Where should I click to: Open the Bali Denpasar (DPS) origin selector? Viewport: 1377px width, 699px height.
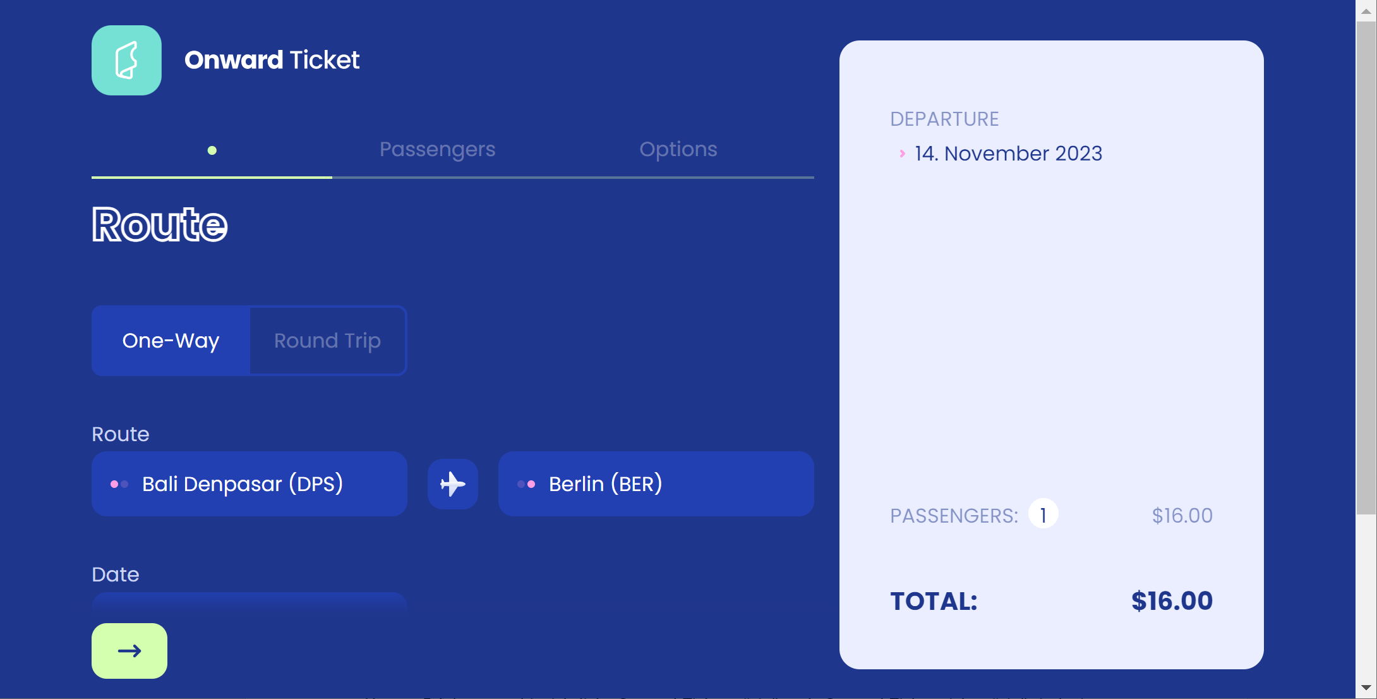coord(249,484)
